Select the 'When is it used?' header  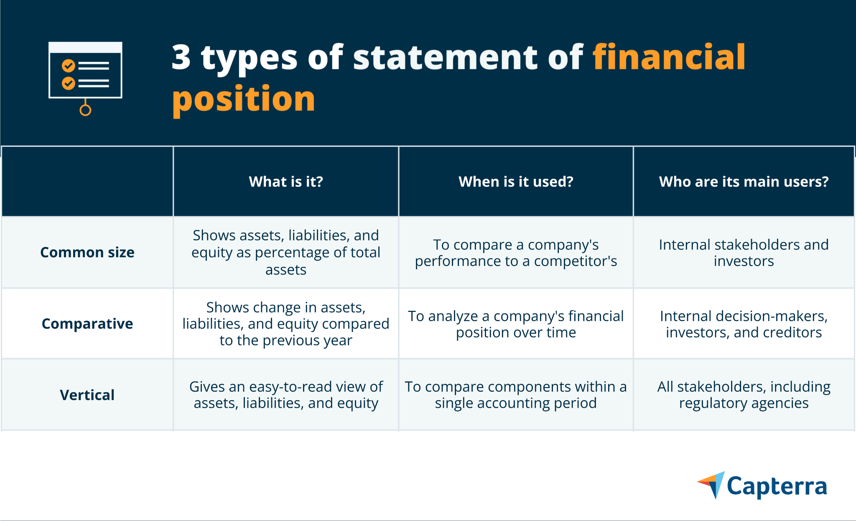516,181
